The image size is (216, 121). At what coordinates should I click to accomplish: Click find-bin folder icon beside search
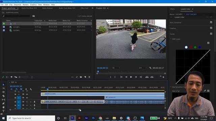34,16
